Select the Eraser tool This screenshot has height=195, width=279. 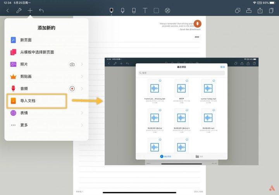tap(134, 10)
